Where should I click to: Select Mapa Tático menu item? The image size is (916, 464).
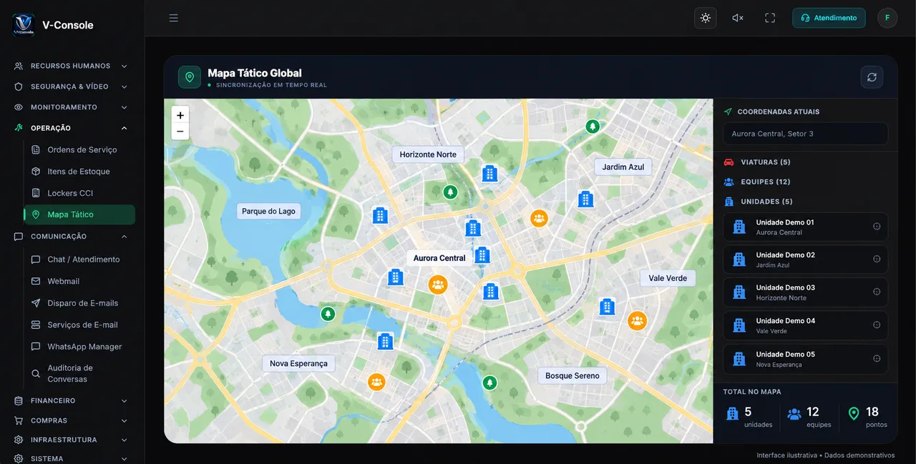pos(79,214)
